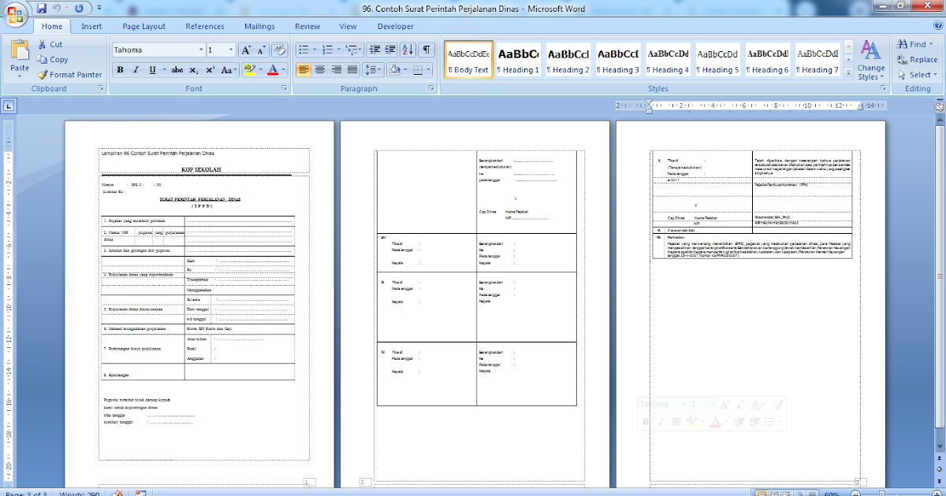
Task: Center the text
Action: pos(320,69)
